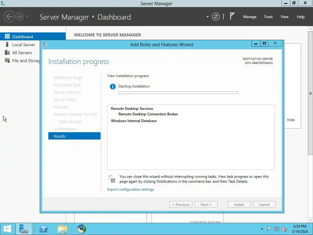Open PowerShell from the taskbar
313x235 pixels.
point(44,229)
